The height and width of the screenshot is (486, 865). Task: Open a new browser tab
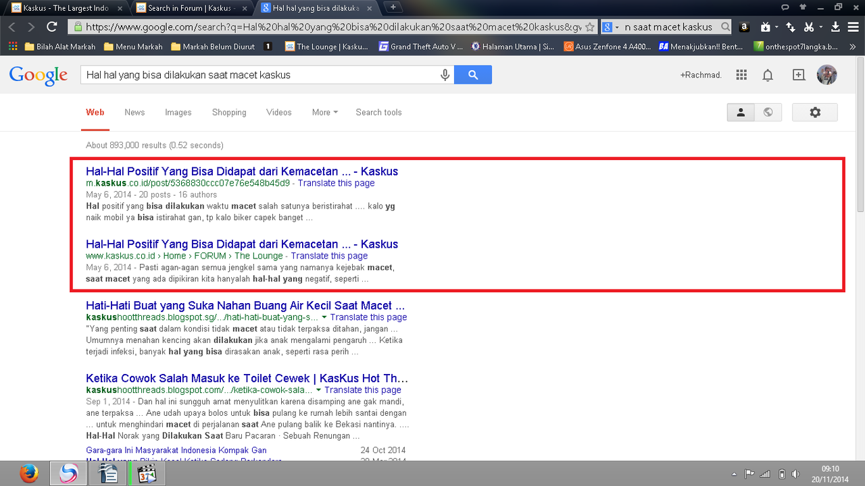[x=393, y=7]
